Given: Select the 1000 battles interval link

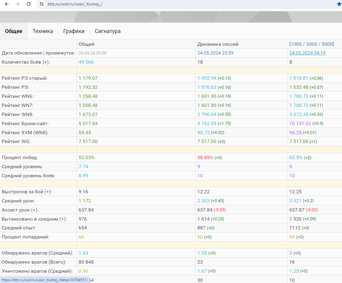Looking at the screenshot, I should click(x=296, y=44).
